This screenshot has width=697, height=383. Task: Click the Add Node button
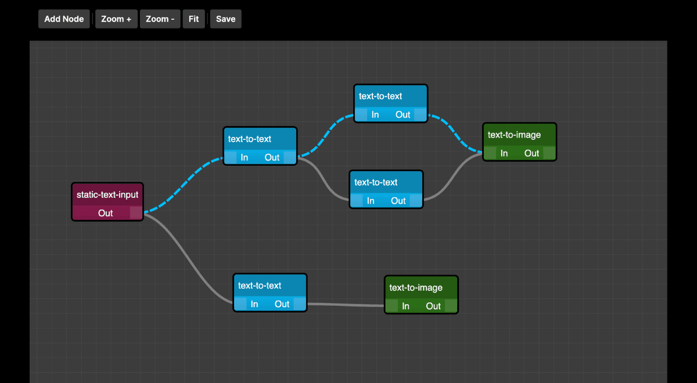(64, 19)
